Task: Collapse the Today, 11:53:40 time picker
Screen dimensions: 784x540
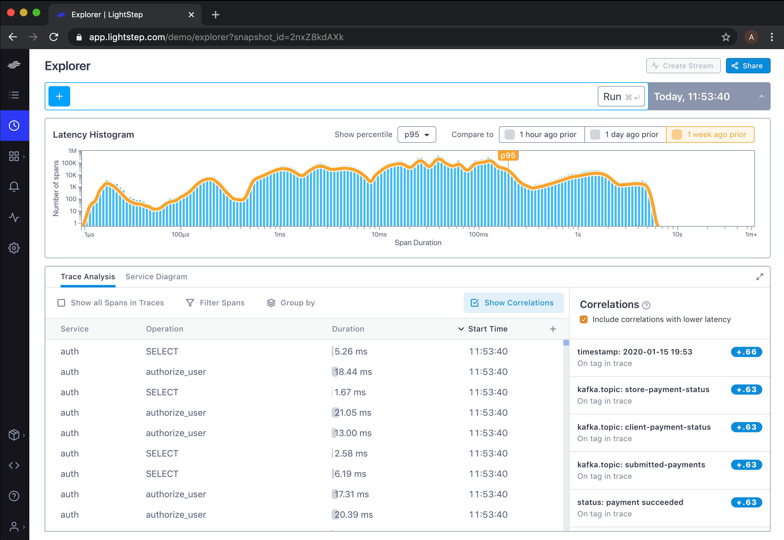Action: tap(761, 96)
